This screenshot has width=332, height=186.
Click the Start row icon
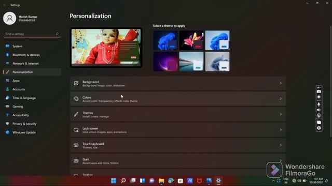76,161
